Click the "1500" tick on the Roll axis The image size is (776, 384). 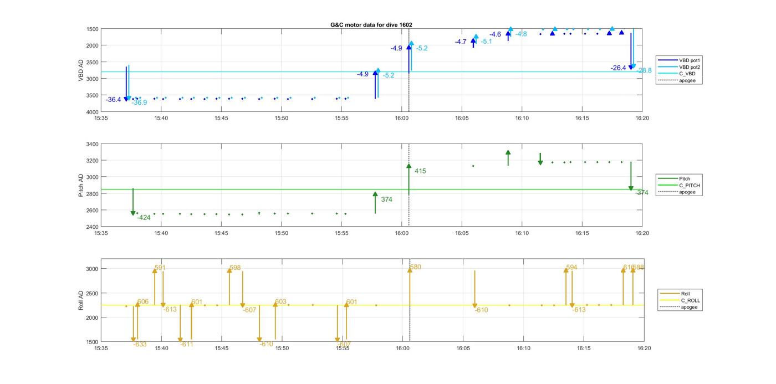[93, 342]
